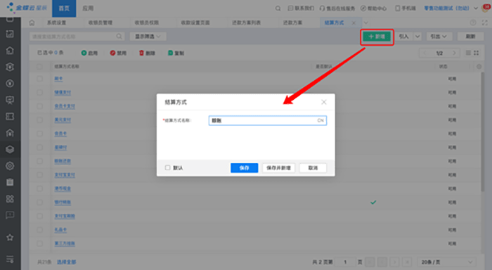
Task: Switch to the 系统设置 tab
Action: click(x=56, y=22)
